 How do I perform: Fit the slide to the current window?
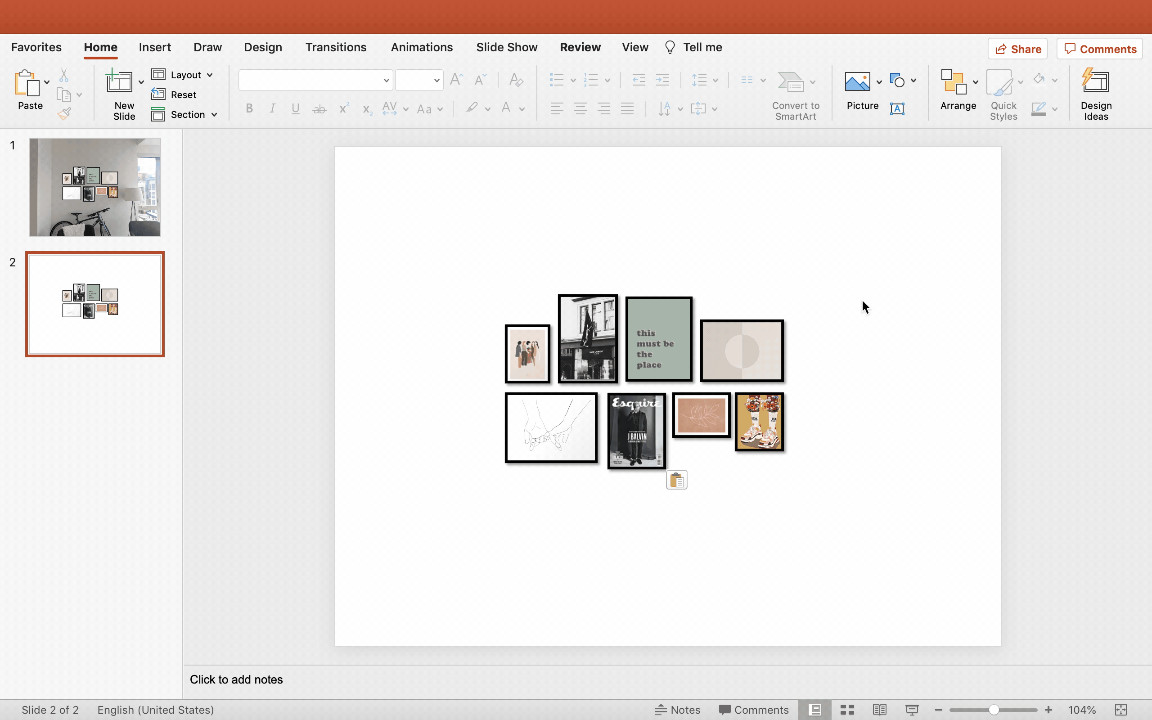(x=1121, y=710)
